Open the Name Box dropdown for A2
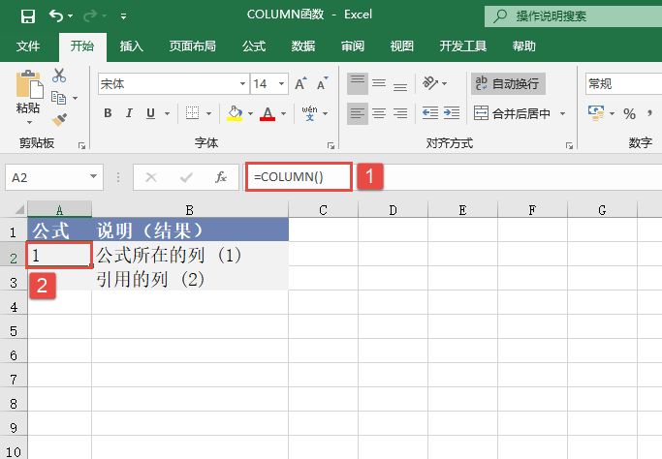Image resolution: width=662 pixels, height=459 pixels. (94, 177)
